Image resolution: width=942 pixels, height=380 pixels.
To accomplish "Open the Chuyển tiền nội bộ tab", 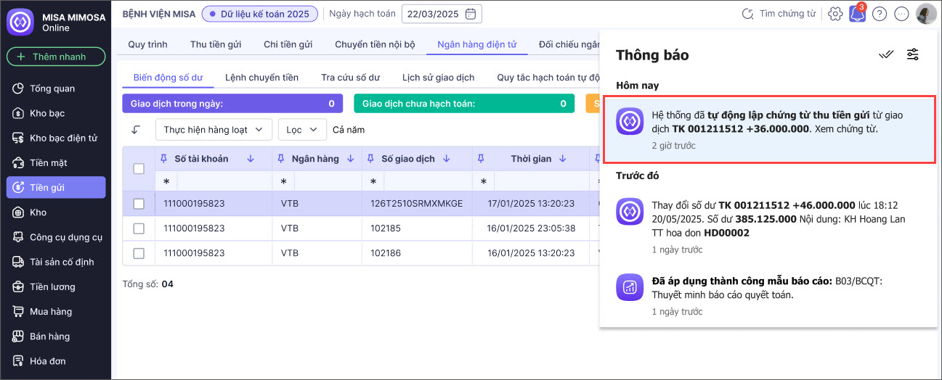I will [375, 44].
